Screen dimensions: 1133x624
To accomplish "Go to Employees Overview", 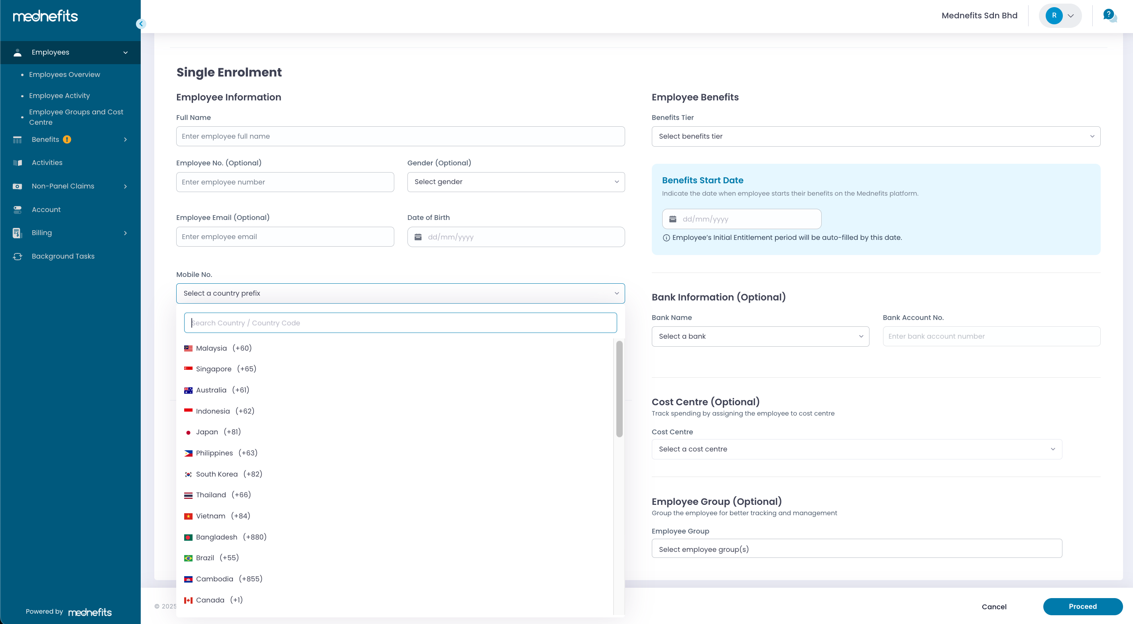I will pos(64,75).
